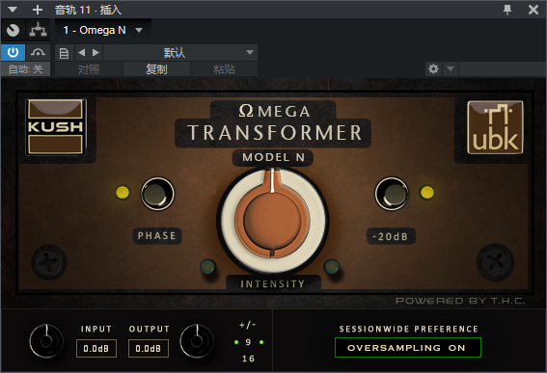Click the OUTPUT gain knob
The image size is (547, 373).
coord(197,341)
